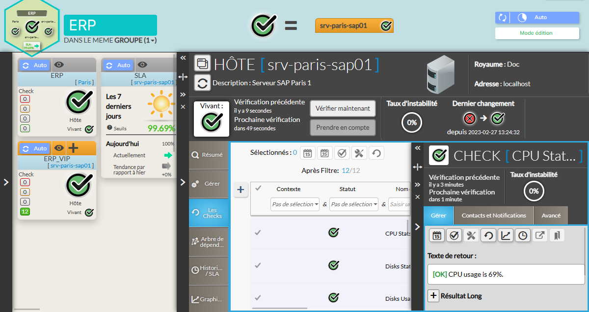Click the refresh icon beside host description
This screenshot has height=312, width=589.
pos(202,83)
